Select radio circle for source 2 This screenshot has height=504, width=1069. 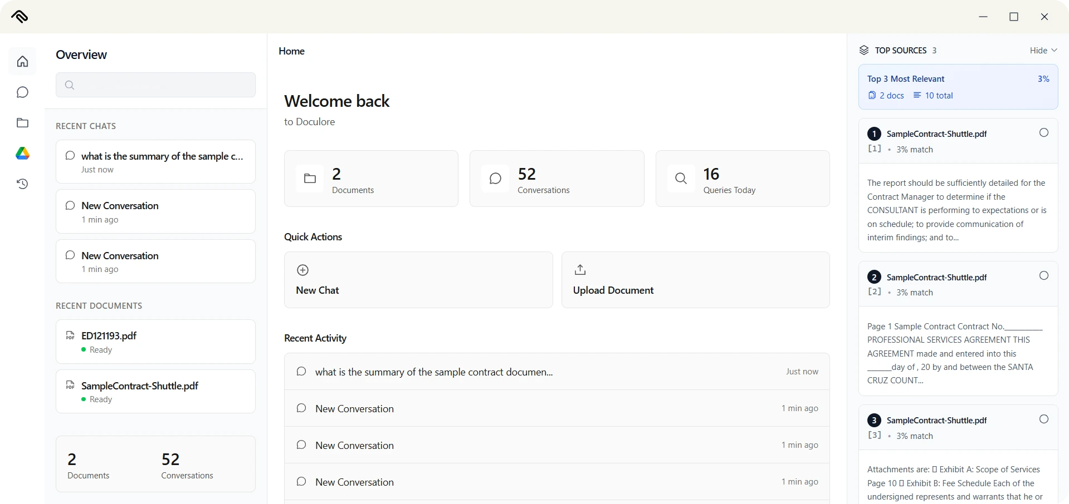1043,276
